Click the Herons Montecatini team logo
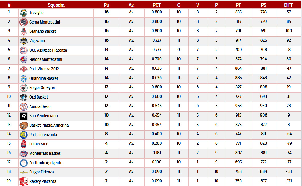Image resolution: width=302 pixels, height=186 pixels. (x=24, y=60)
